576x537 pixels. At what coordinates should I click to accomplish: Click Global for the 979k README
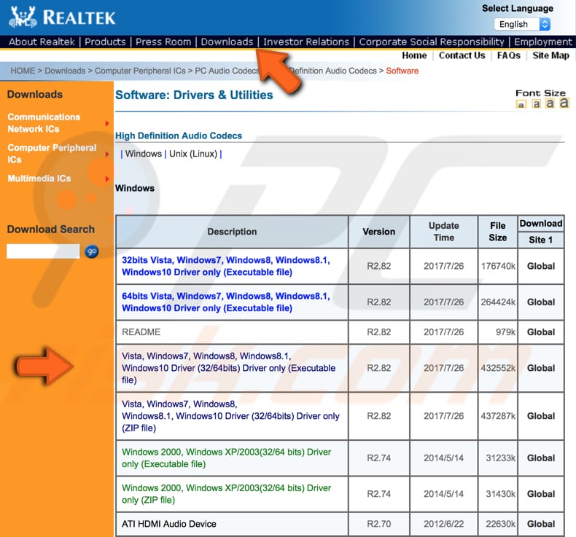coord(541,332)
